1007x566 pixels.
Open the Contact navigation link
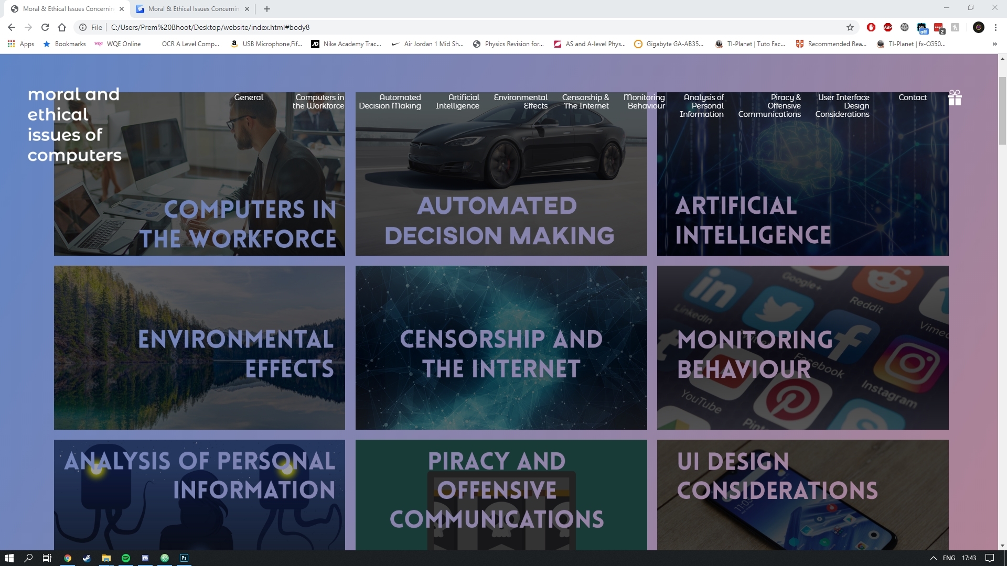click(912, 97)
